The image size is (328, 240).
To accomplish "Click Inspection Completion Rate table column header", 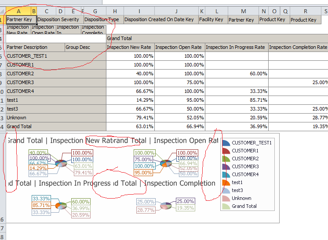I will 298,47.
